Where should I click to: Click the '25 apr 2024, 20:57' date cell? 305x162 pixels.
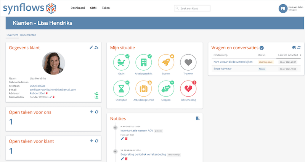tap(288, 62)
